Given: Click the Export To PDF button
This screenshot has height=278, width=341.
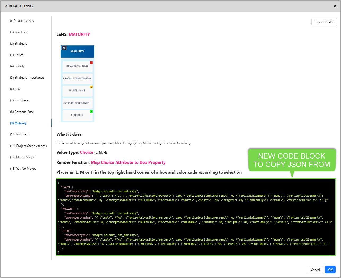Looking at the screenshot, I should [x=324, y=22].
